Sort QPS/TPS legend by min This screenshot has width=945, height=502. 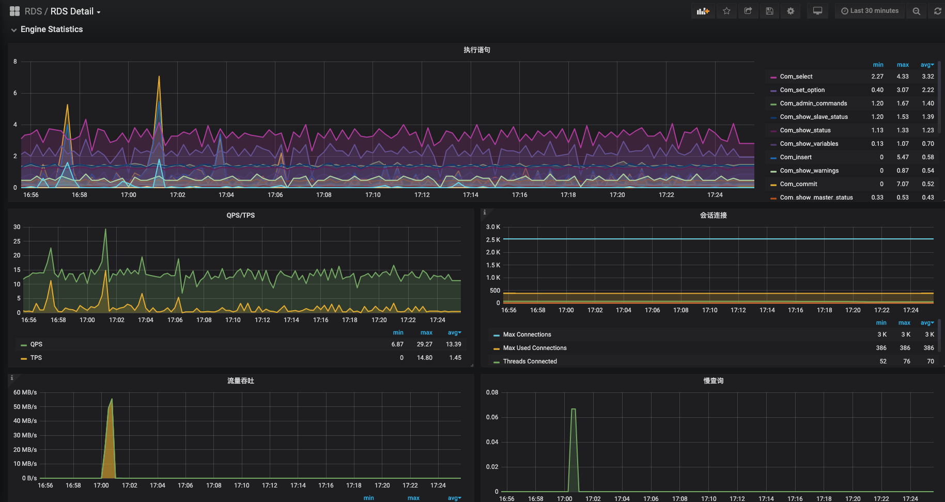[x=398, y=332]
